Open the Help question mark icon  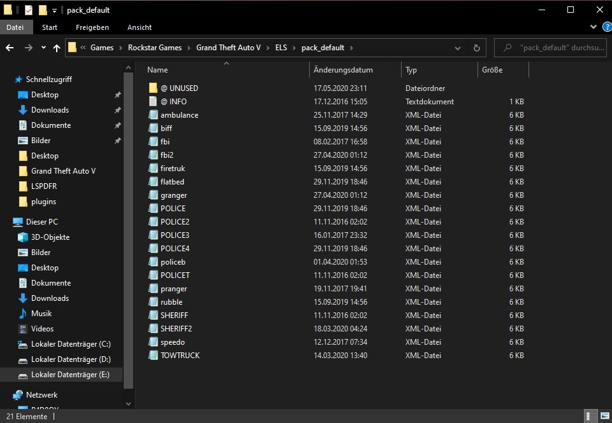click(x=606, y=27)
